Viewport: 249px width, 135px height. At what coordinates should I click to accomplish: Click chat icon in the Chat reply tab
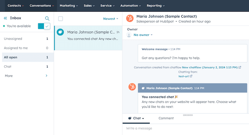click(x=130, y=118)
